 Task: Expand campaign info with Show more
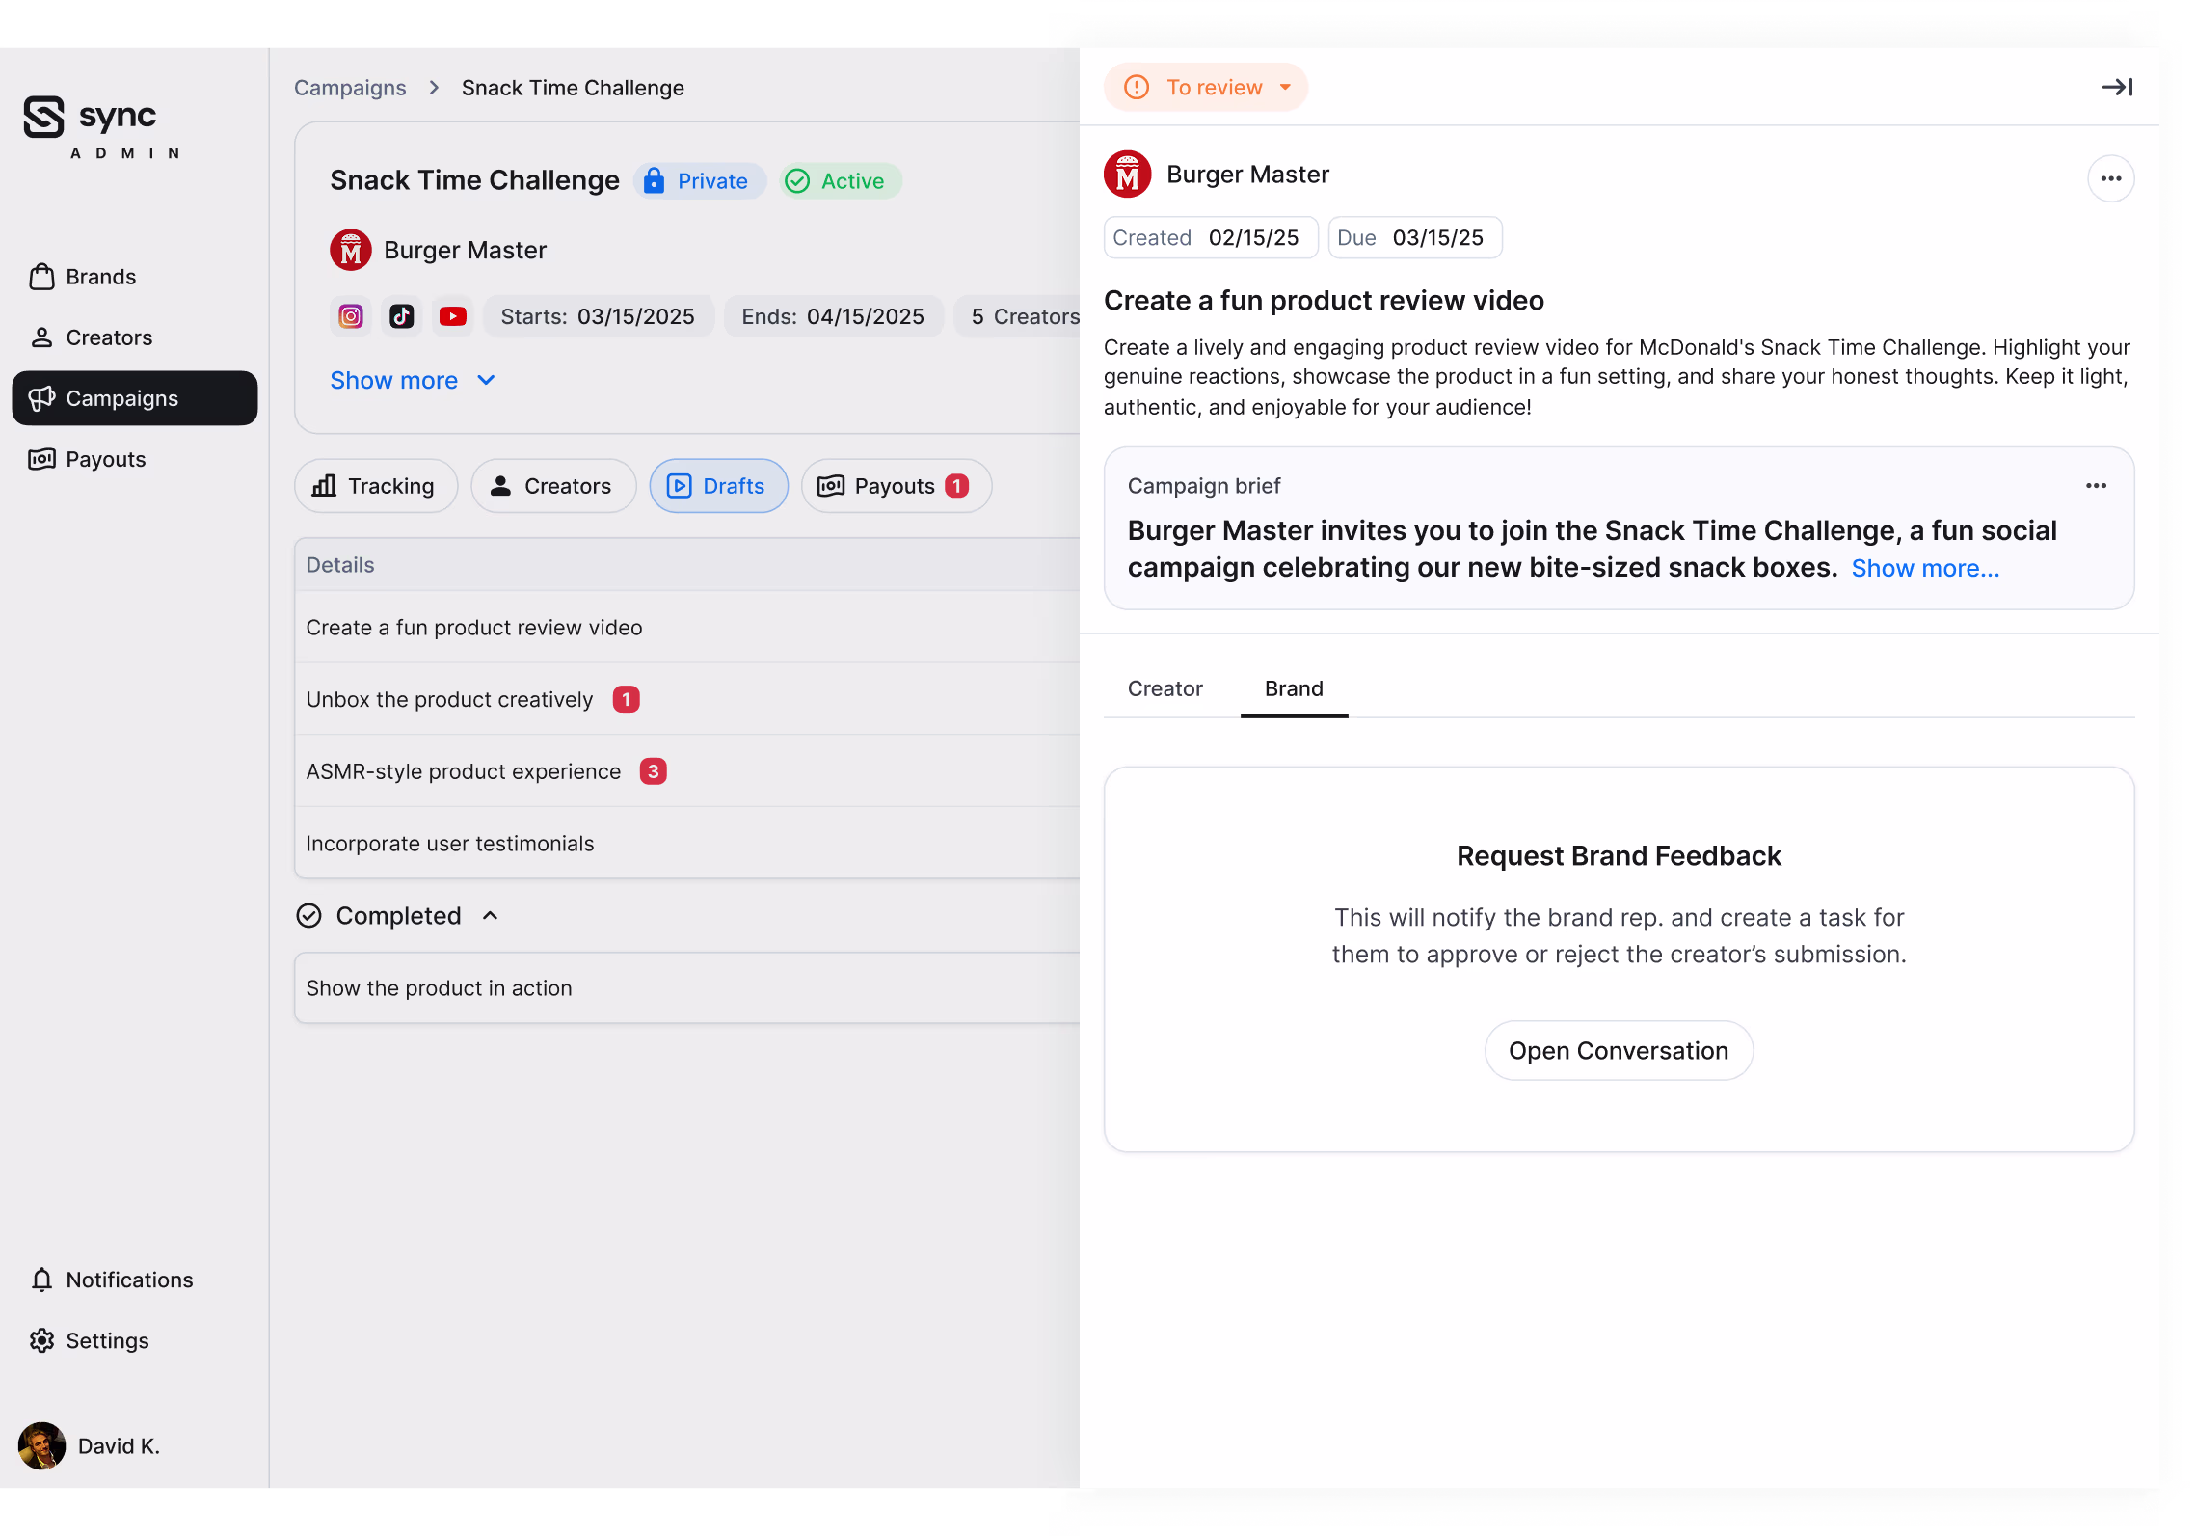[412, 381]
